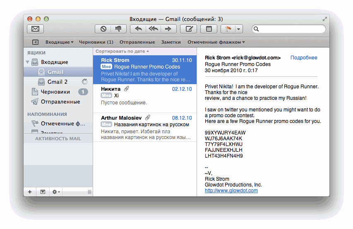Image resolution: width=353 pixels, height=229 pixels.
Task: Open Rick Strom's message in list
Action: 145,70
